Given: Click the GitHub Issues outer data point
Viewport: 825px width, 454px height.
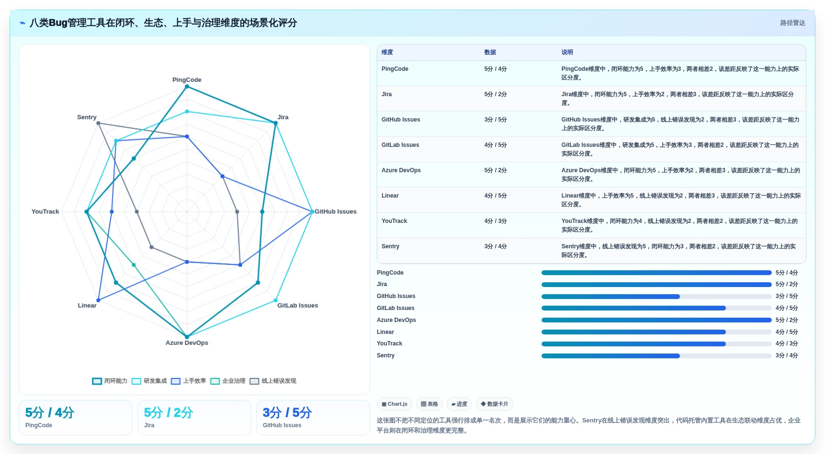Looking at the screenshot, I should 312,211.
